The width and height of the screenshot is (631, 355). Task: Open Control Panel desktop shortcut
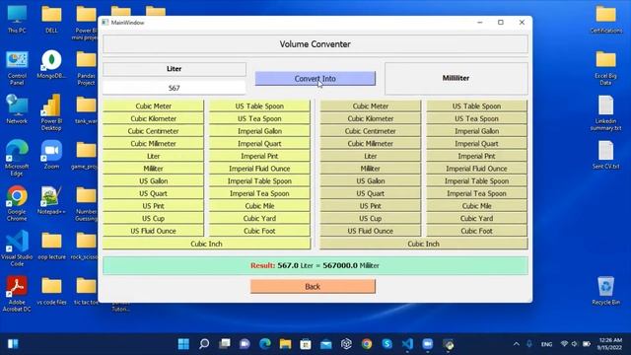tap(17, 68)
